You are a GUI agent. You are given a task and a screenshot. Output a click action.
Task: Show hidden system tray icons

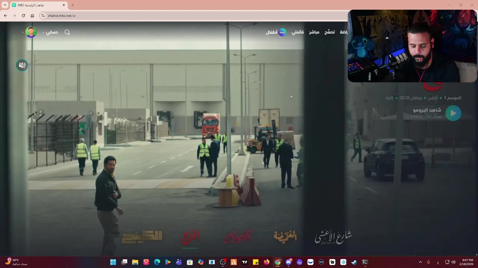(x=420, y=262)
